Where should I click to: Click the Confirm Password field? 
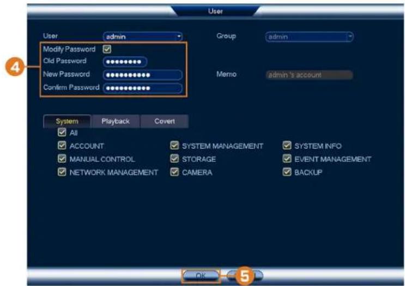point(143,88)
